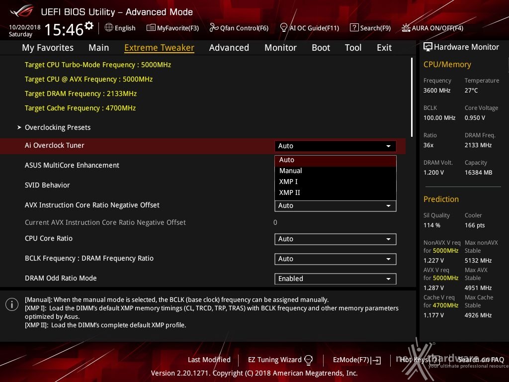Open the Tool tab
The width and height of the screenshot is (509, 382).
point(353,48)
